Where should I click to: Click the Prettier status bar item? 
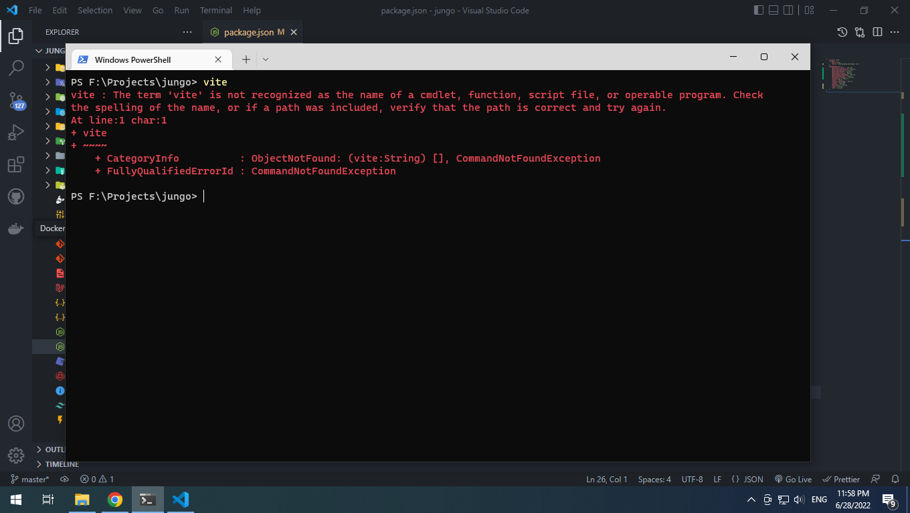click(842, 479)
